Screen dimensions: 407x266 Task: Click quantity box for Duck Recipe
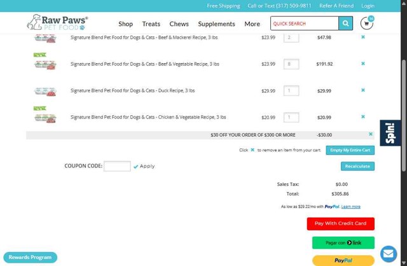(x=291, y=90)
